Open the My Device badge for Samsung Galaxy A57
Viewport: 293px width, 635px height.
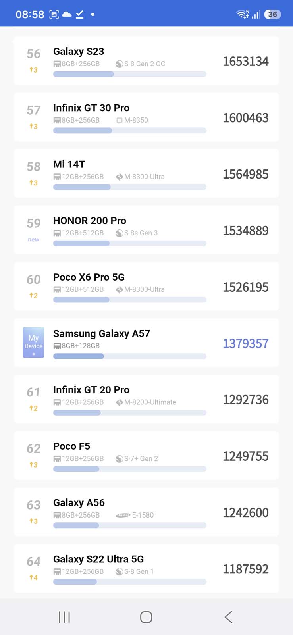pyautogui.click(x=33, y=343)
